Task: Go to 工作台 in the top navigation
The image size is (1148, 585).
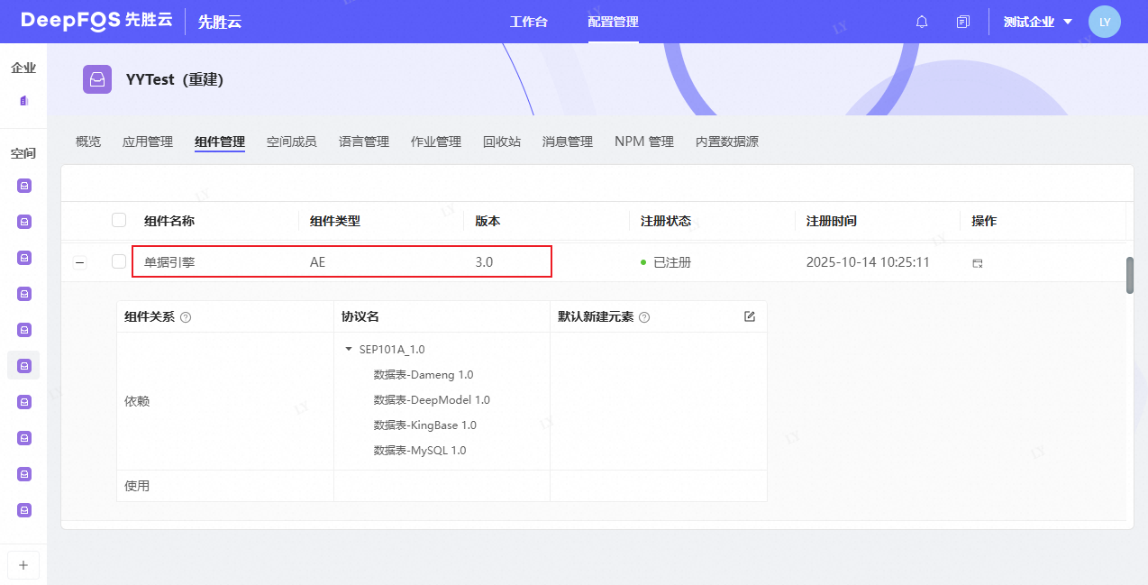Action: click(528, 22)
